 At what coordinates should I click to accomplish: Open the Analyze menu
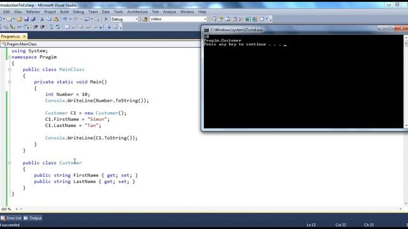(170, 11)
